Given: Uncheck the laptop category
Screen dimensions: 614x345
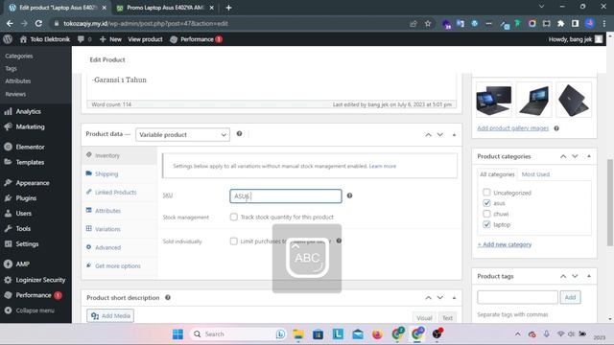Looking at the screenshot, I should click(486, 224).
